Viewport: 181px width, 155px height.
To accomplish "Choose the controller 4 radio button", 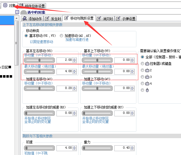I will (x=142, y=83).
